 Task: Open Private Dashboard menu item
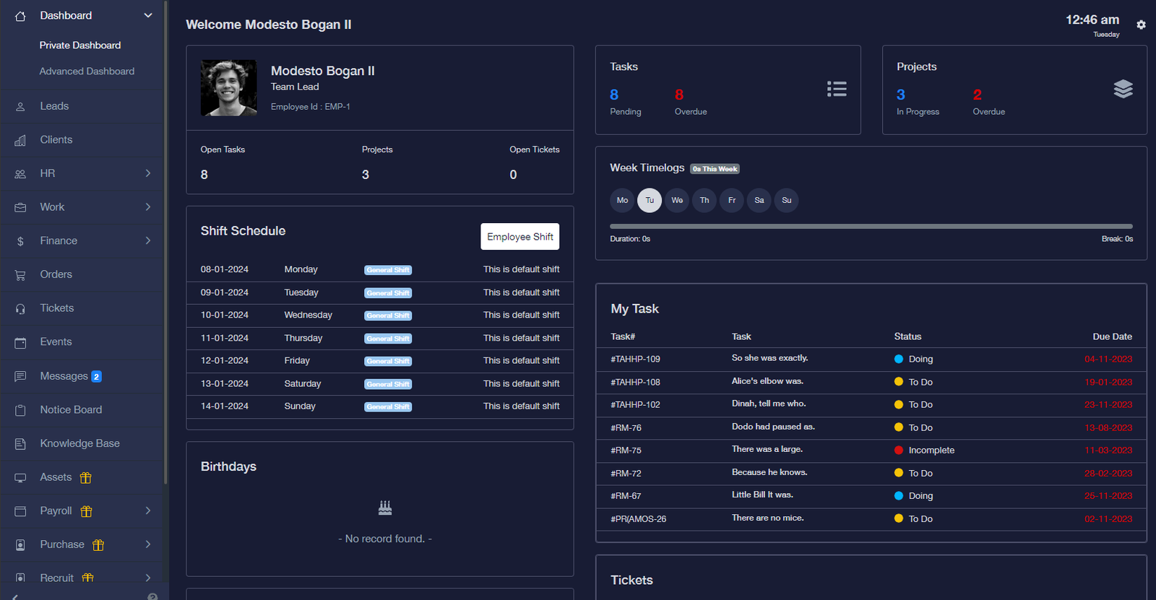(80, 45)
